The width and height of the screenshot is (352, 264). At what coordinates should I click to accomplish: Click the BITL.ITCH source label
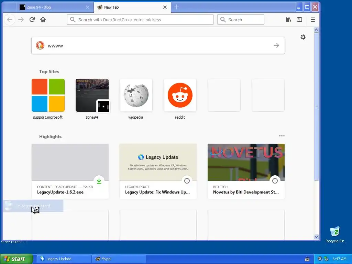220,187
